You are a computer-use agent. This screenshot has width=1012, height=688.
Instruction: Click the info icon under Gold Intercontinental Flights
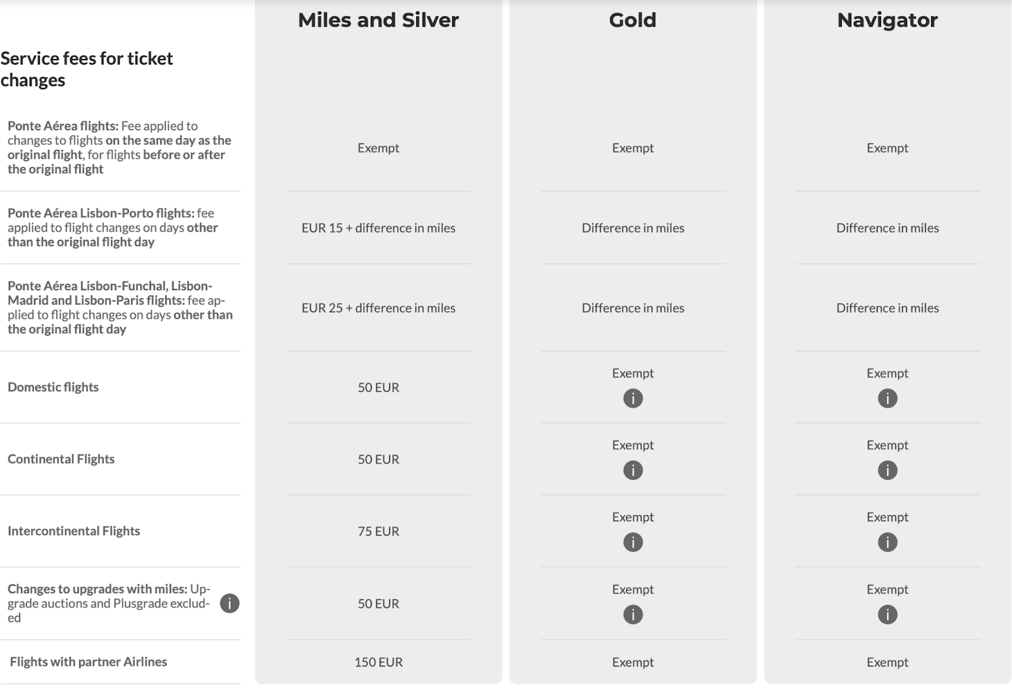(633, 542)
